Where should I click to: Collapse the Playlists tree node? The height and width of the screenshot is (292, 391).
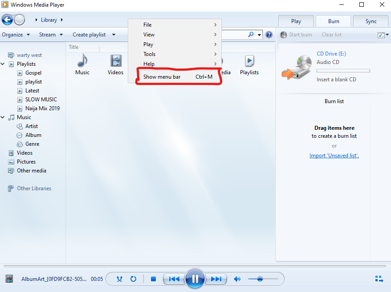3,64
